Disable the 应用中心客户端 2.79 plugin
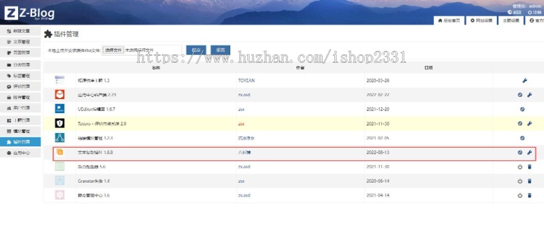Image resolution: width=544 pixels, height=231 pixels. pos(520,95)
